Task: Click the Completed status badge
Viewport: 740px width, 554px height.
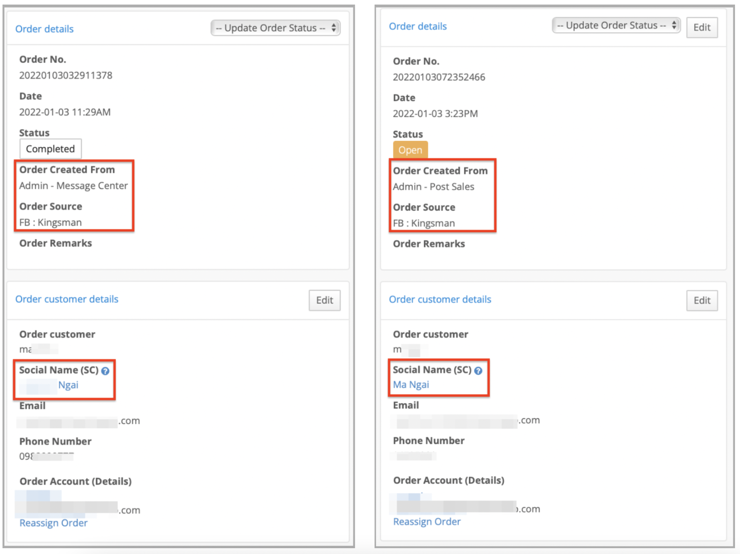Action: 51,149
